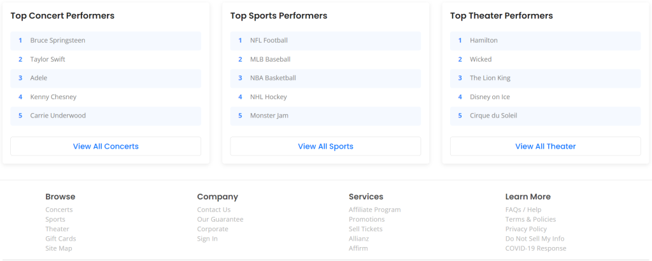The width and height of the screenshot is (652, 261).
Task: Choose NBA Basketball from sports performers
Action: (x=273, y=78)
